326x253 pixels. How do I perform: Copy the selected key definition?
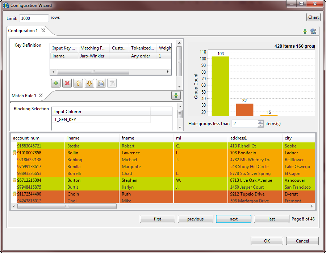click(101, 83)
